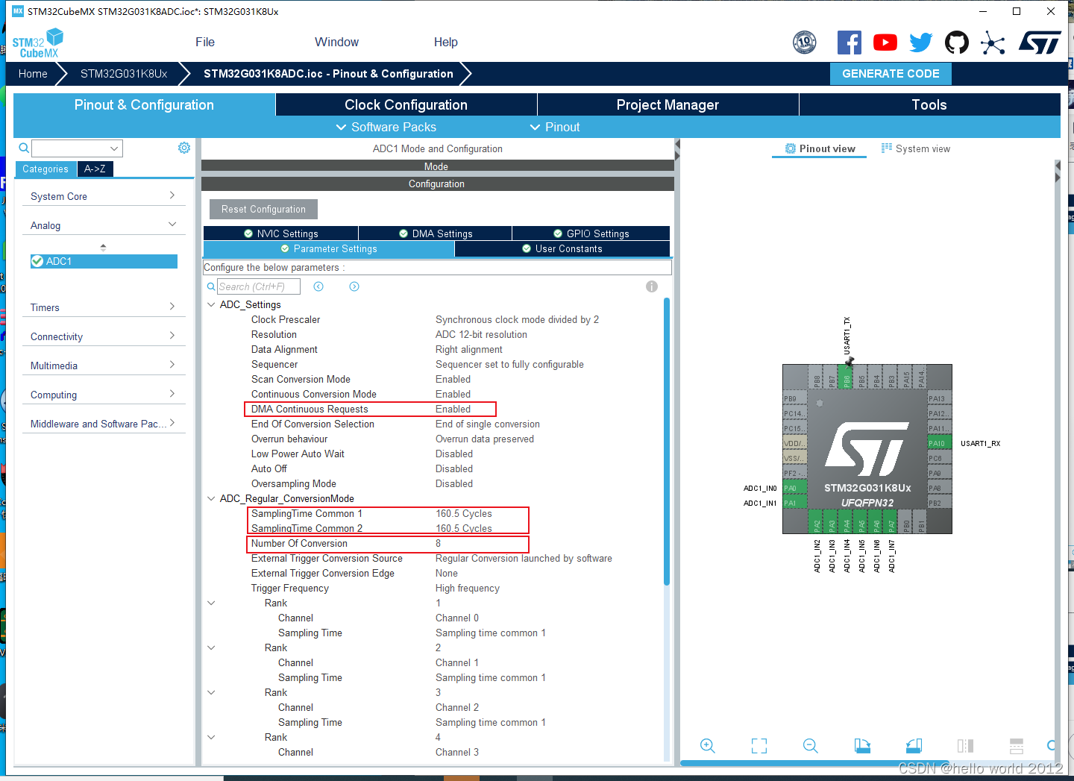Screen dimensions: 1074x781
Task: Open the NVIC Settings tab
Action: (x=280, y=233)
